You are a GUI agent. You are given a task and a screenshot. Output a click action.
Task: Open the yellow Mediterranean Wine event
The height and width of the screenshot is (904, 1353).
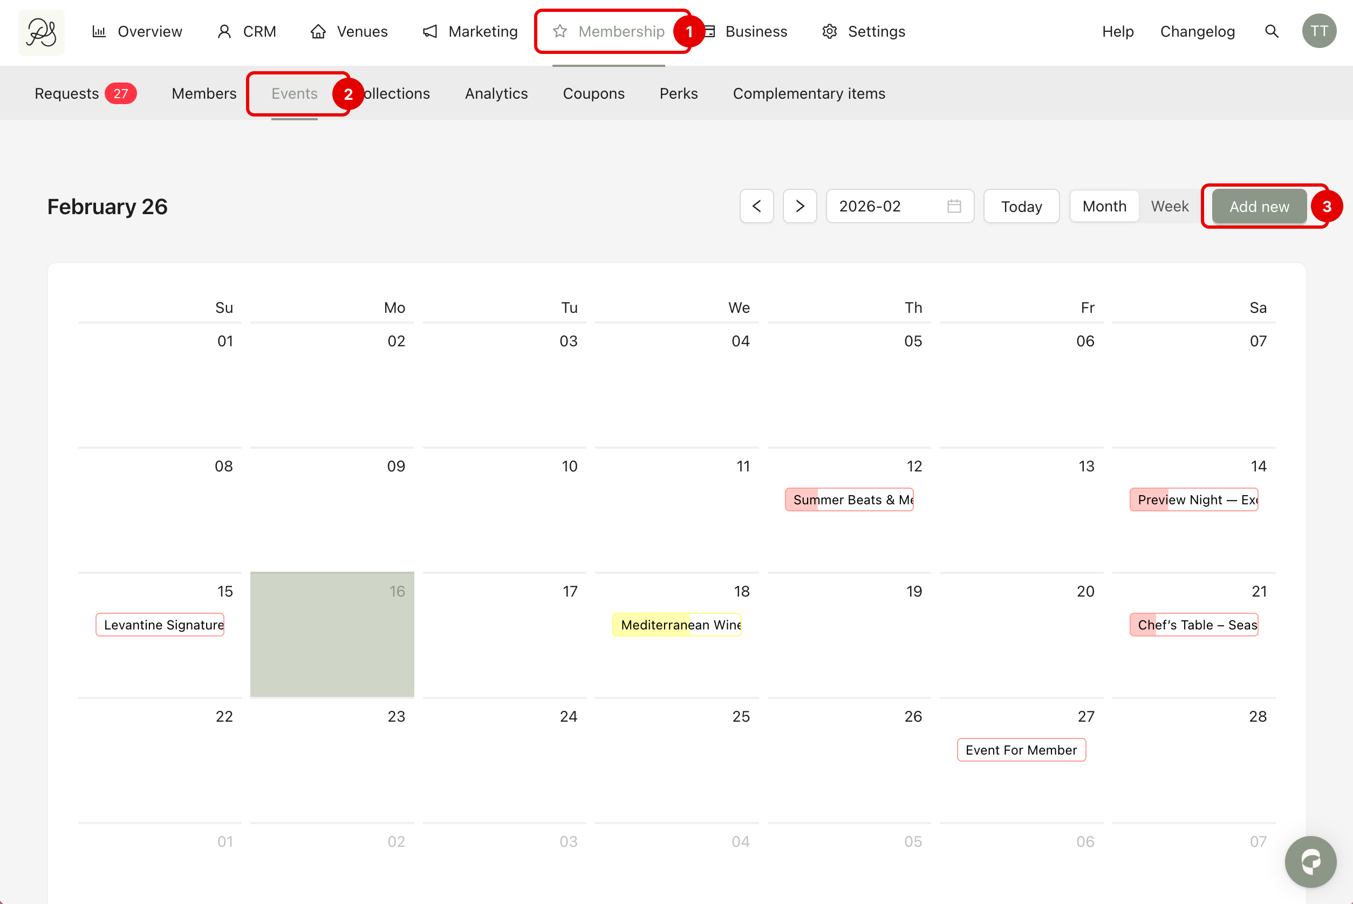tap(677, 625)
